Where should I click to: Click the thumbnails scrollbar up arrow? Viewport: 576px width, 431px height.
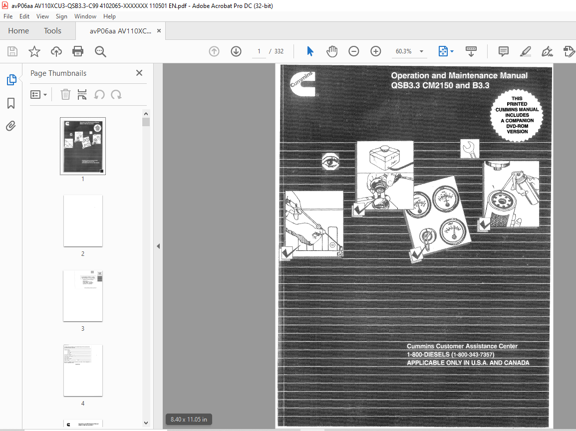(146, 114)
